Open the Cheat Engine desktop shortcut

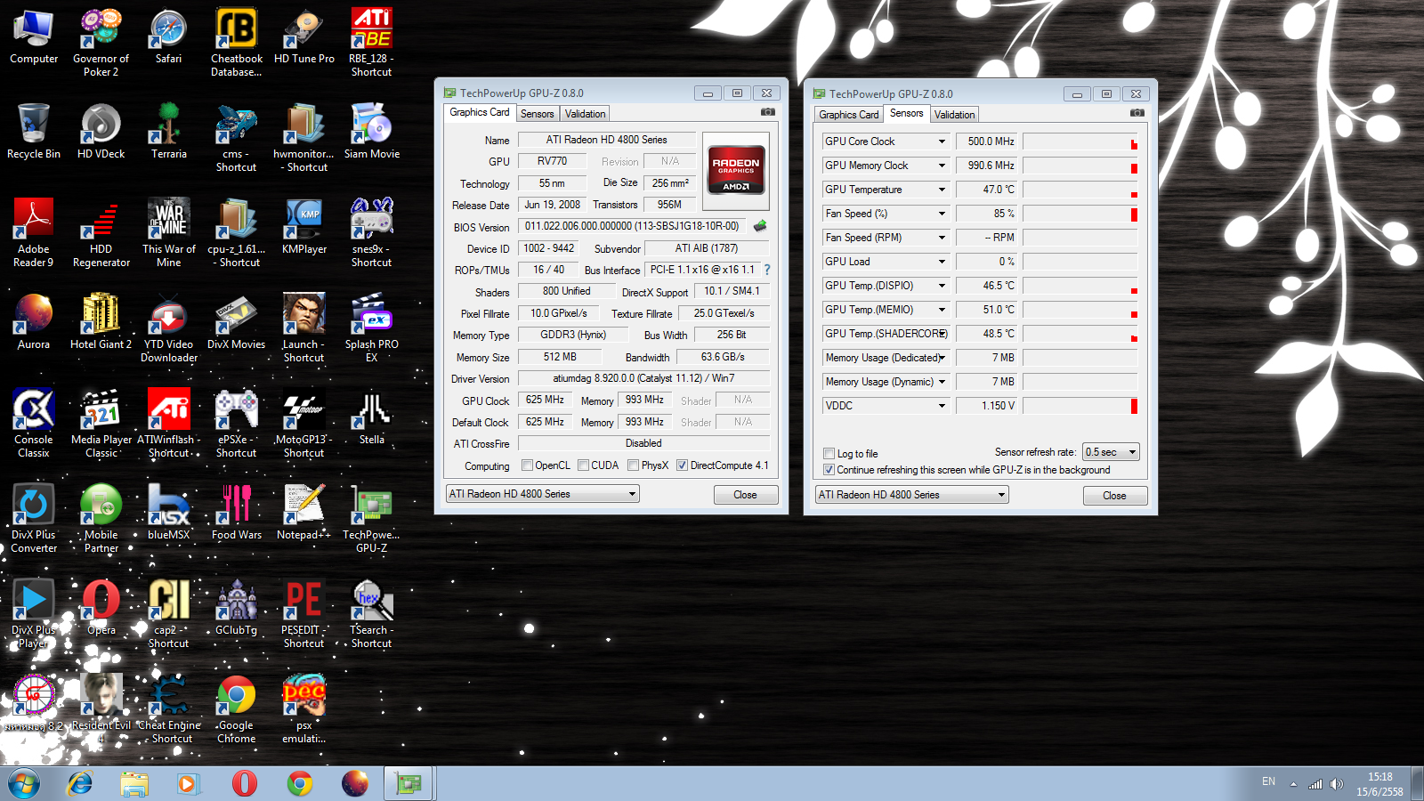click(x=169, y=708)
